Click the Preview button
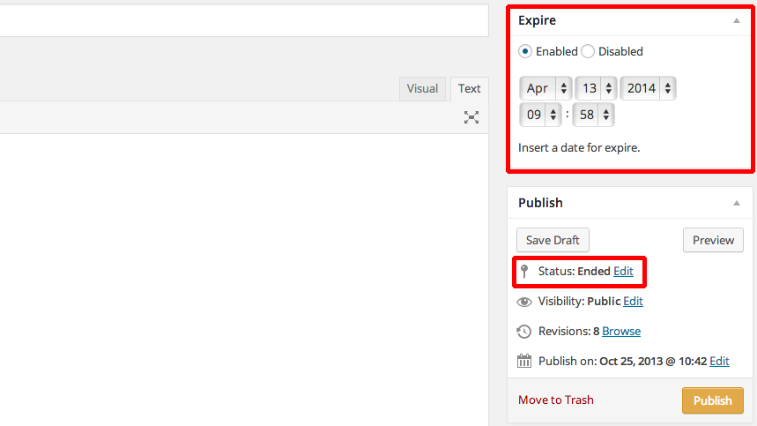The width and height of the screenshot is (757, 426). pos(713,240)
